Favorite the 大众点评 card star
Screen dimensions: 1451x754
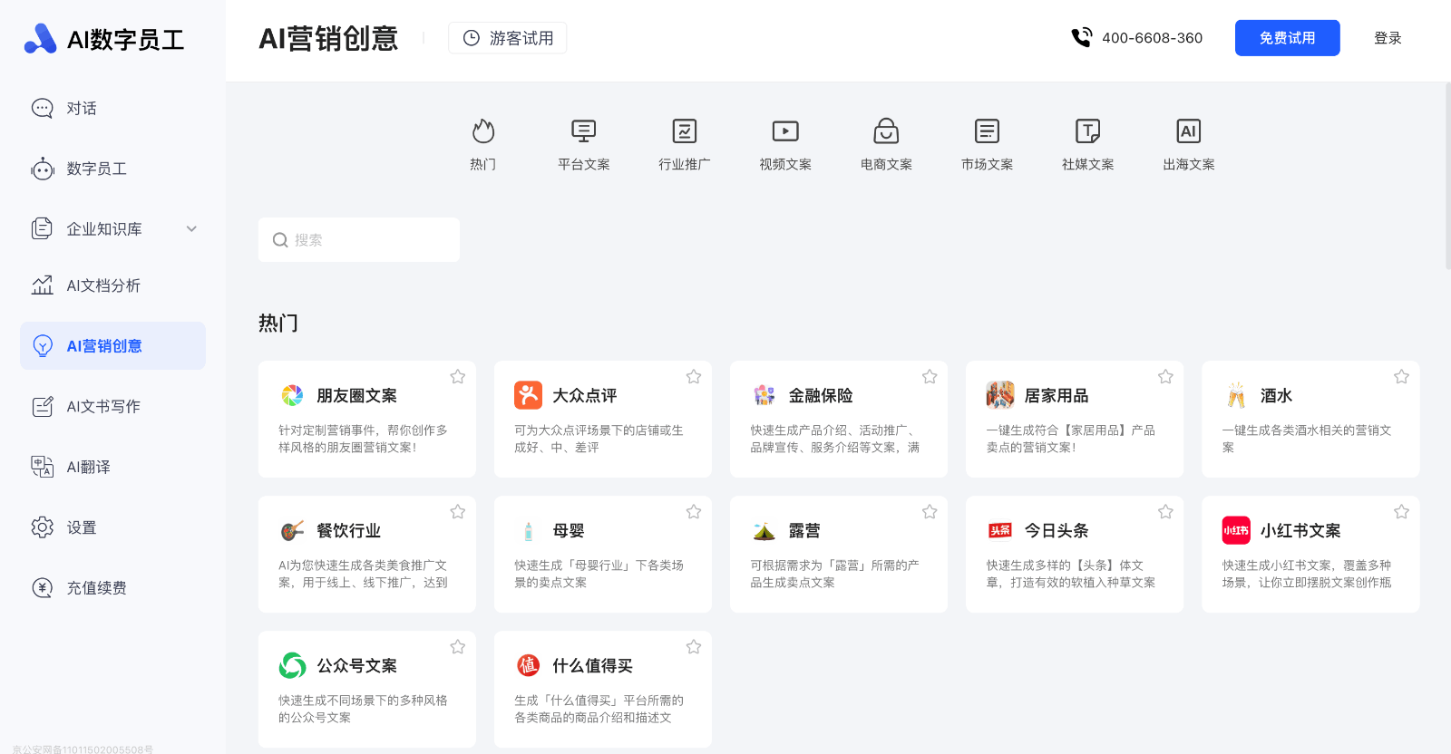tap(694, 377)
